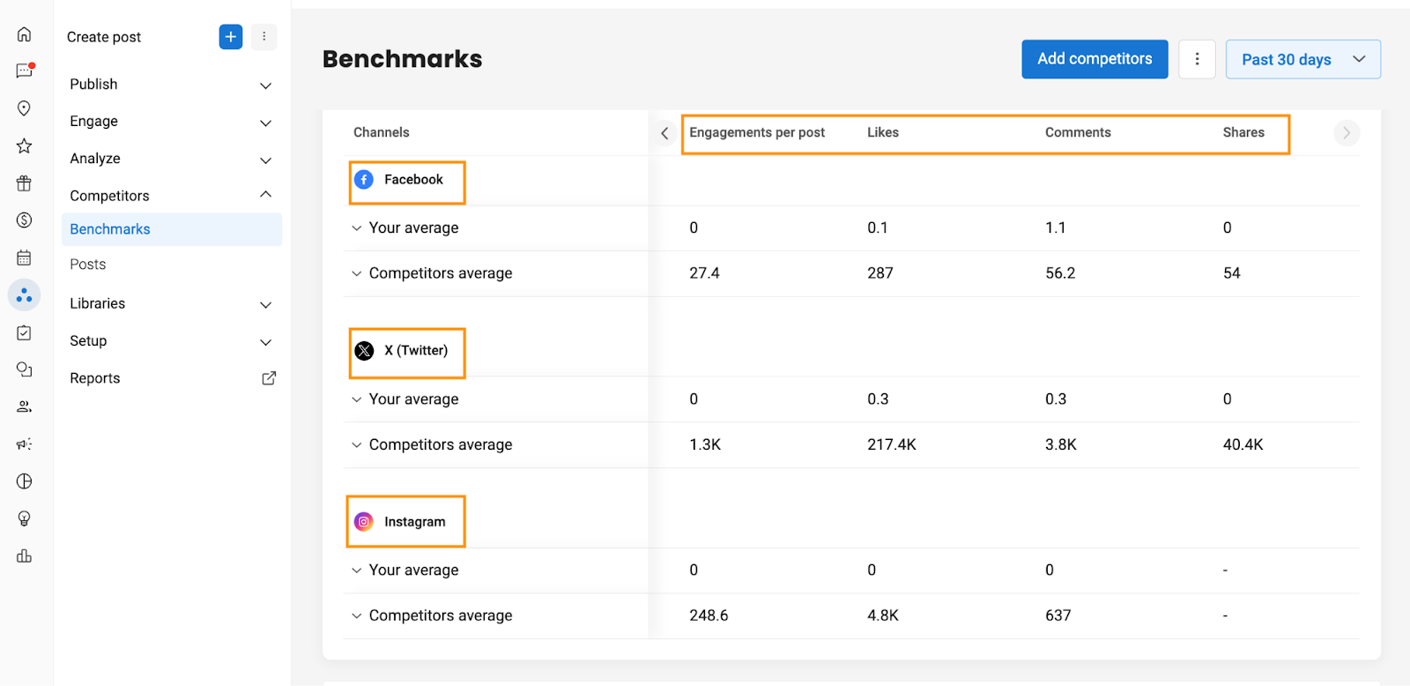Click the gift box icon in sidebar

(24, 183)
